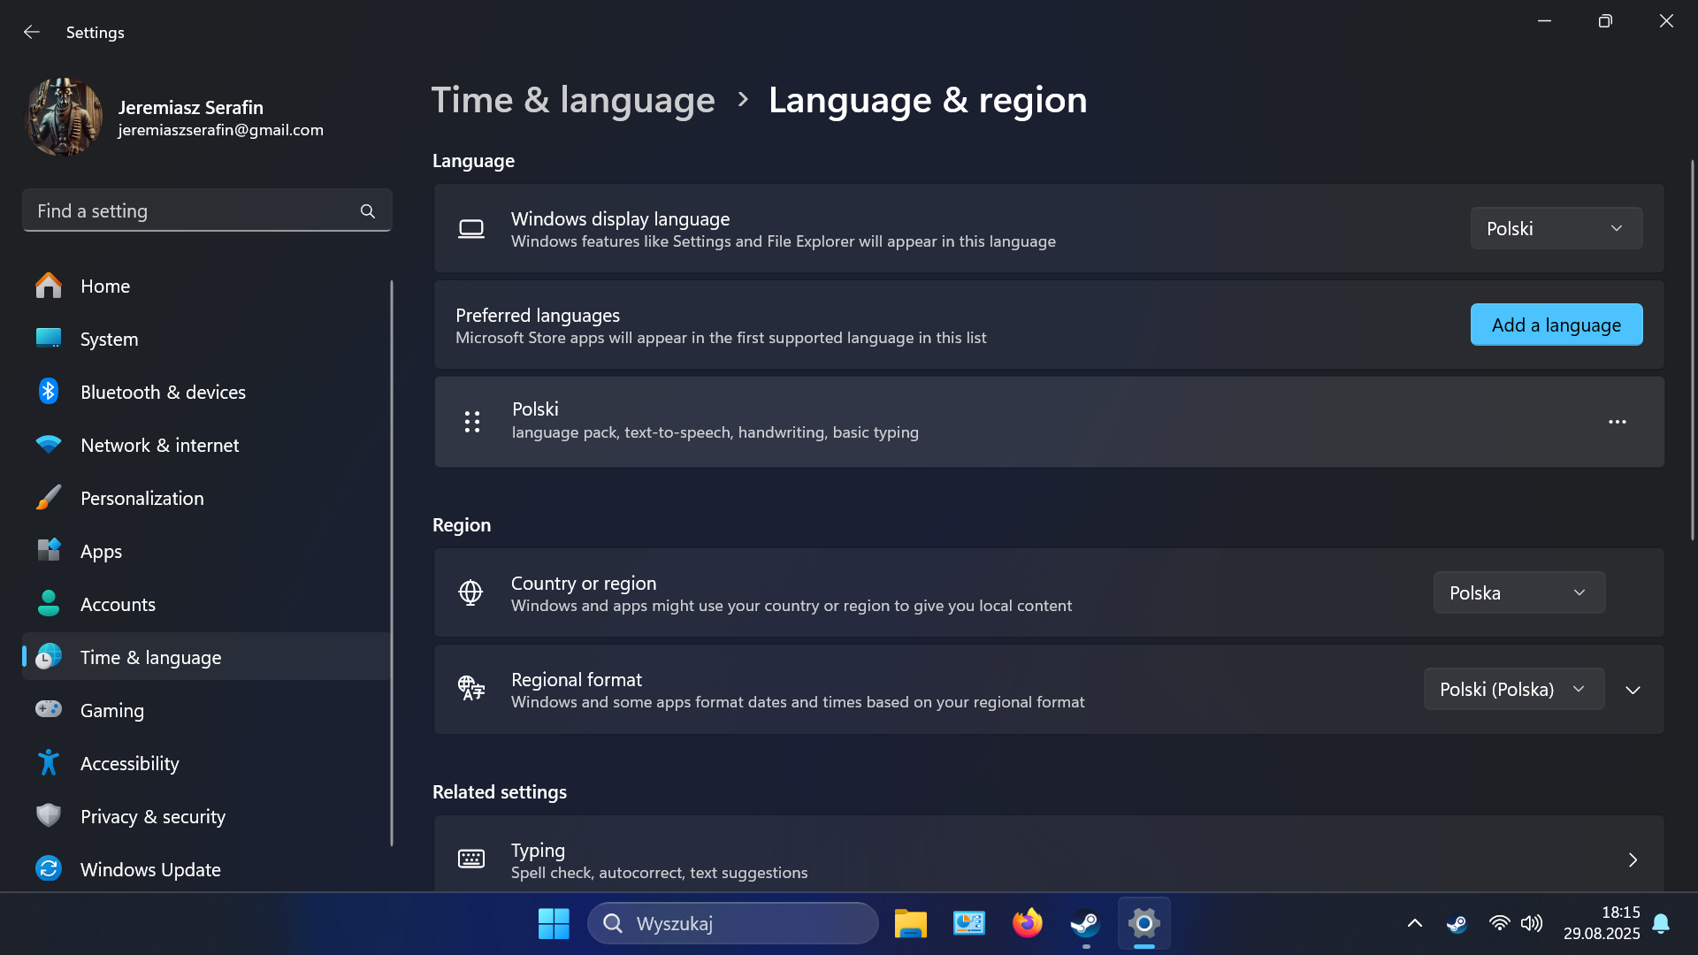Click the search magnifier in Find a setting

tap(368, 211)
